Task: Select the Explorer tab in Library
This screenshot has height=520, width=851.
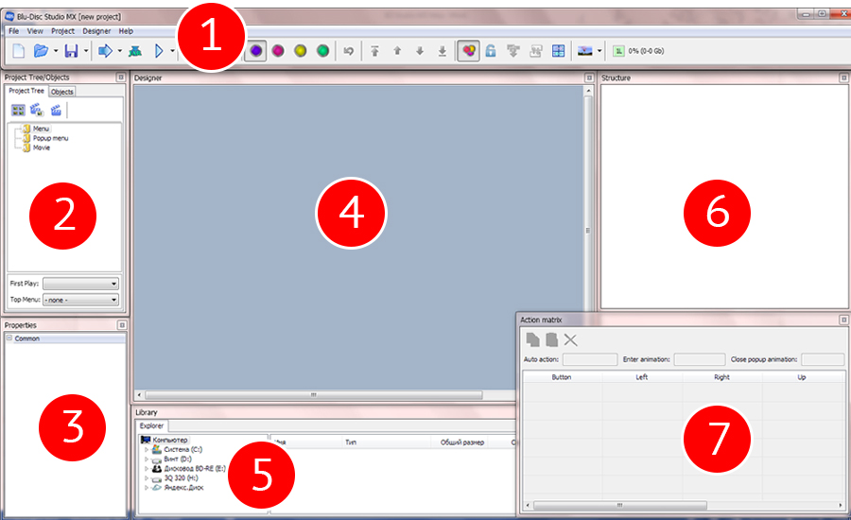Action: click(x=151, y=426)
